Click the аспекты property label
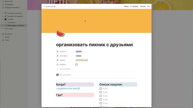Viewport: 193px width, 108px height. pyautogui.click(x=63, y=52)
